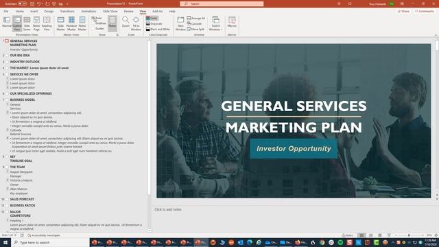Open Customize Quick Access Toolbar dropdown
439x247 pixels.
67,4
